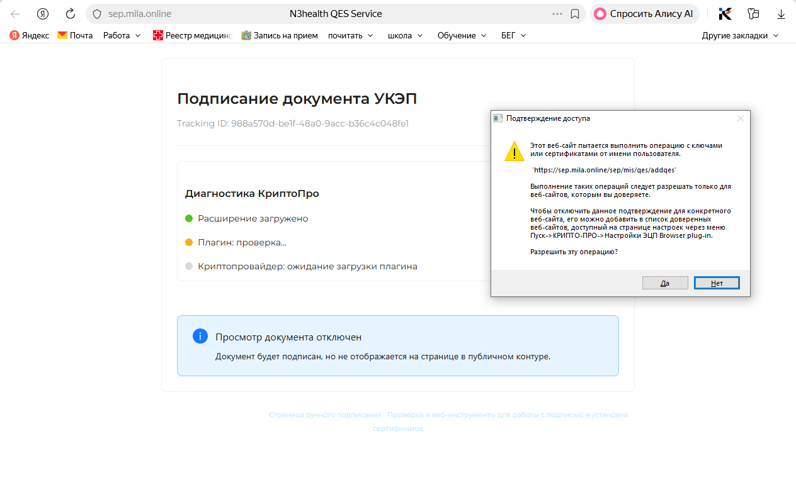Click Да in the access confirmation dialog
Screen dimensions: 796x482
pyautogui.click(x=665, y=283)
